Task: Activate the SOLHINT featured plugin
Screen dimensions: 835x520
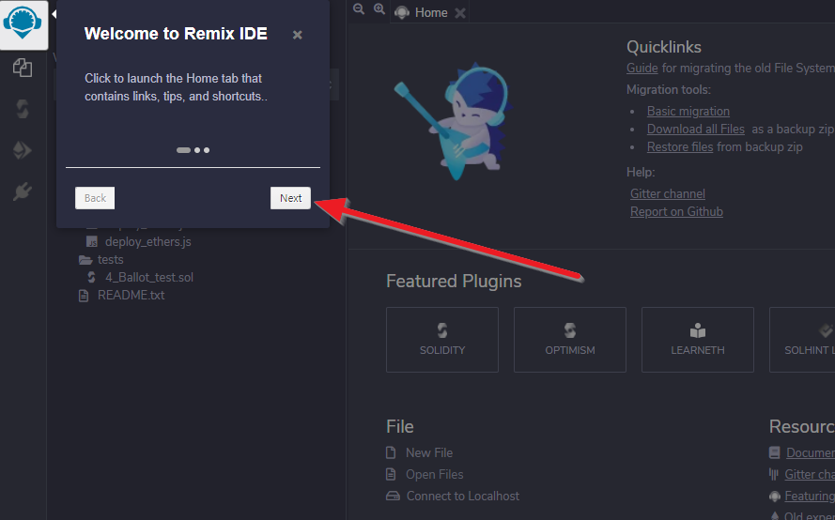Action: pos(802,340)
